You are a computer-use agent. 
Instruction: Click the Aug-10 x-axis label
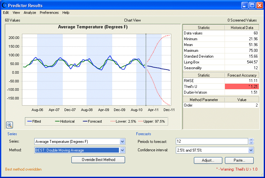point(137,110)
